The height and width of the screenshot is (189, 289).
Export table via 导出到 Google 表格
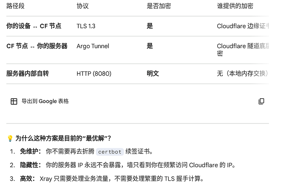tap(40, 101)
